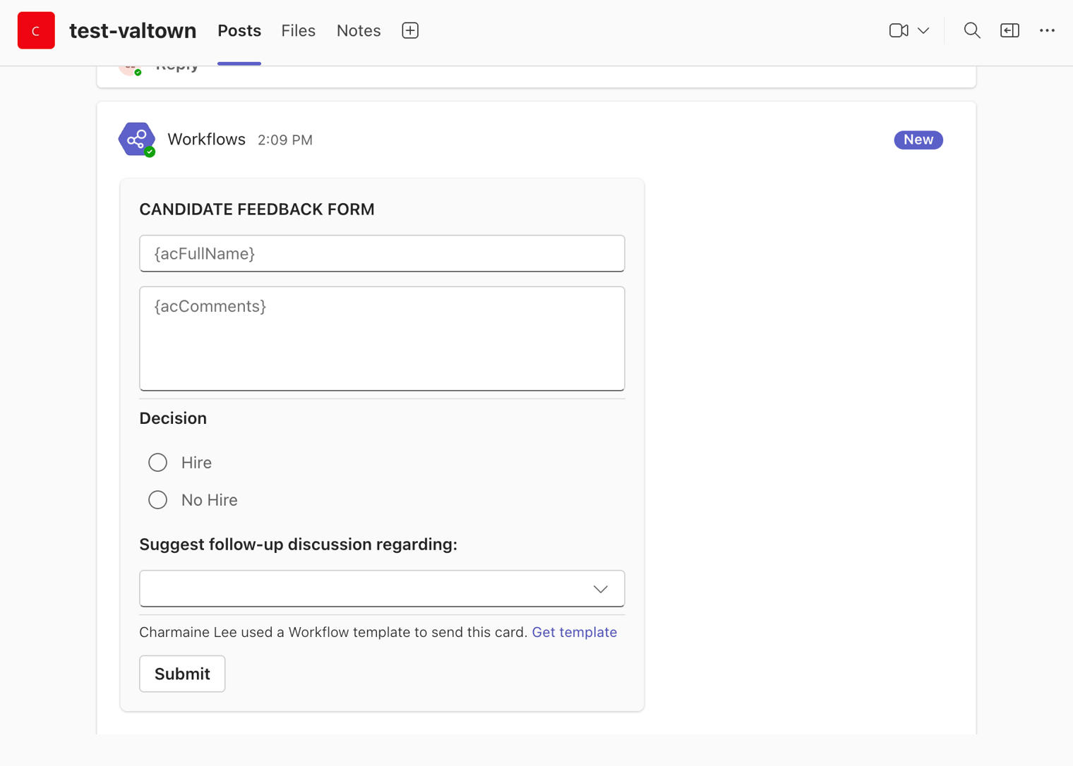This screenshot has height=766, width=1073.
Task: Click the Workflows bot avatar
Action: pyautogui.click(x=137, y=139)
